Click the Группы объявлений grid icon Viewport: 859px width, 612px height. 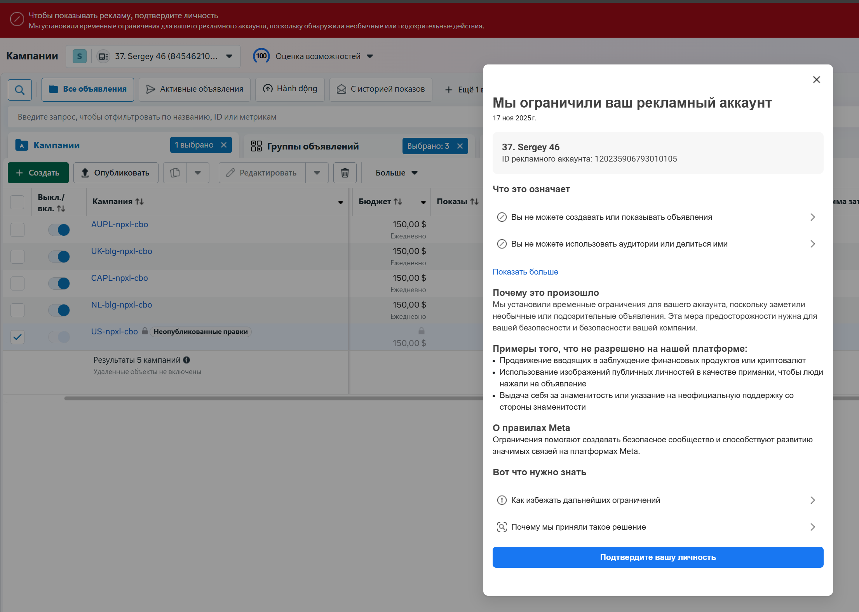tap(256, 146)
